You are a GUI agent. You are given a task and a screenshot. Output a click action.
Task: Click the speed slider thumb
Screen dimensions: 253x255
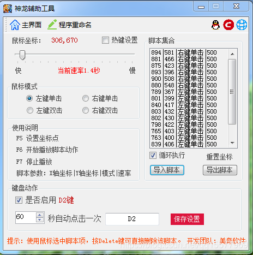click(22, 55)
